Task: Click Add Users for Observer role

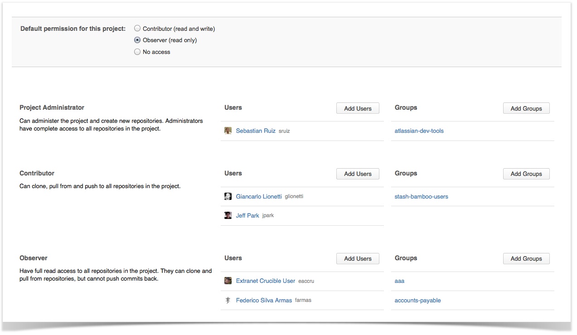Action: click(357, 258)
